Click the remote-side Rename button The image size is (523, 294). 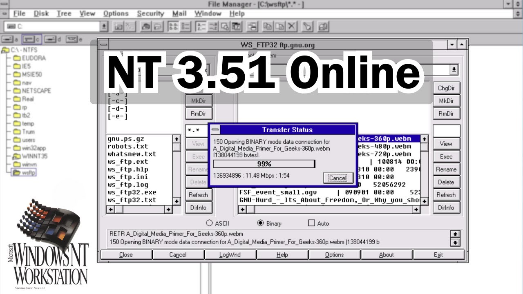point(446,169)
